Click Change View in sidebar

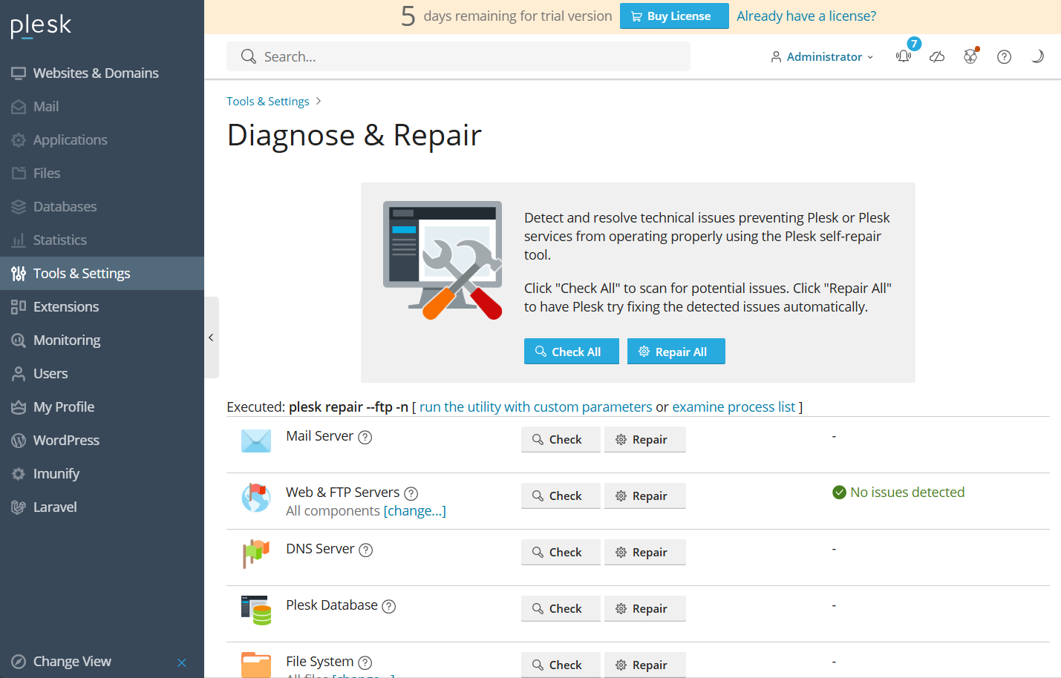pyautogui.click(x=72, y=661)
